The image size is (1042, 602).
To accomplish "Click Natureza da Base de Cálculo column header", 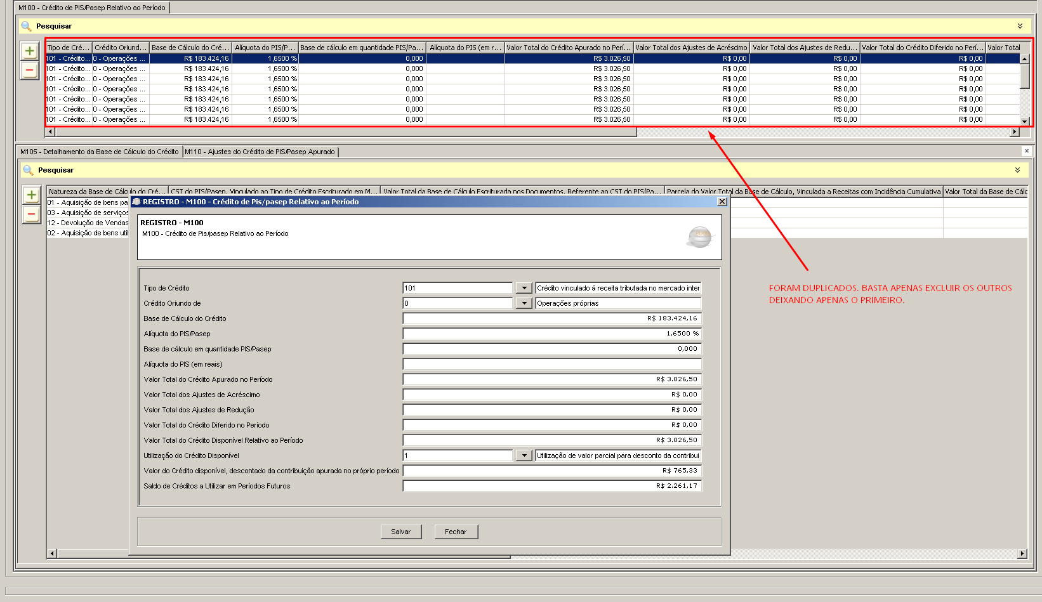I will 108,191.
